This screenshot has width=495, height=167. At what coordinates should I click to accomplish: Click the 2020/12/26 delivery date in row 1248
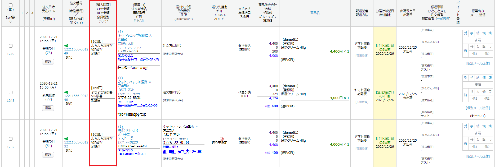click(x=385, y=100)
